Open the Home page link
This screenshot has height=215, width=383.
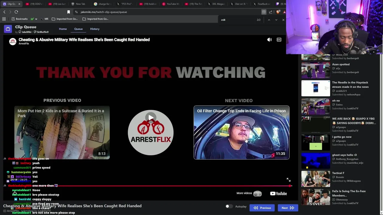(63, 29)
